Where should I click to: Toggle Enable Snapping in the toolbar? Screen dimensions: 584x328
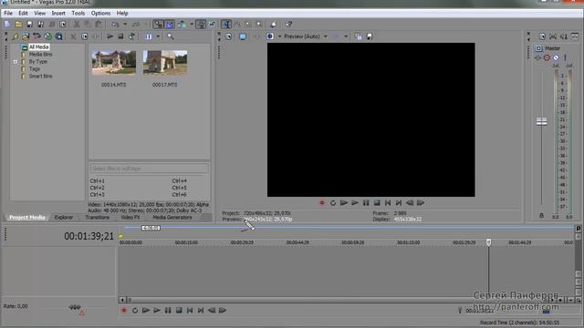(158, 25)
